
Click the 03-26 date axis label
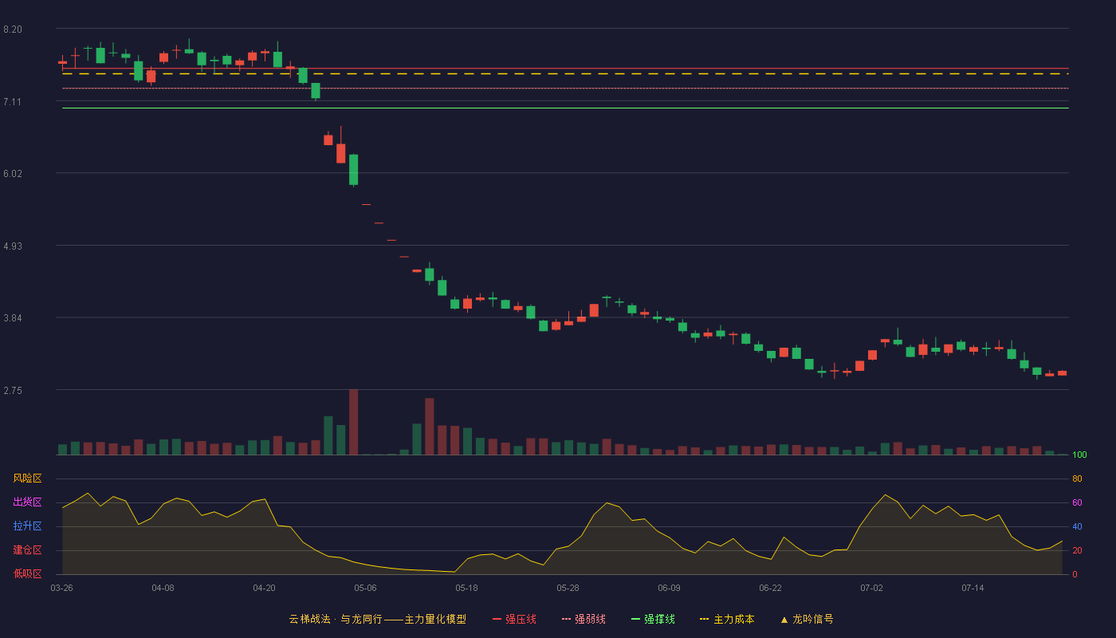[x=61, y=588]
